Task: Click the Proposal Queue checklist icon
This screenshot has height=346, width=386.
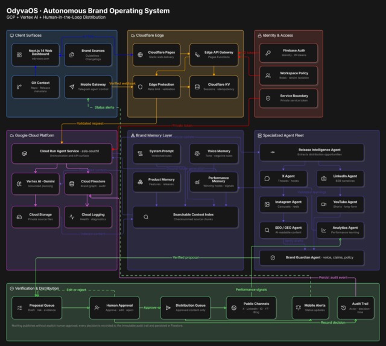Action: pyautogui.click(x=19, y=307)
